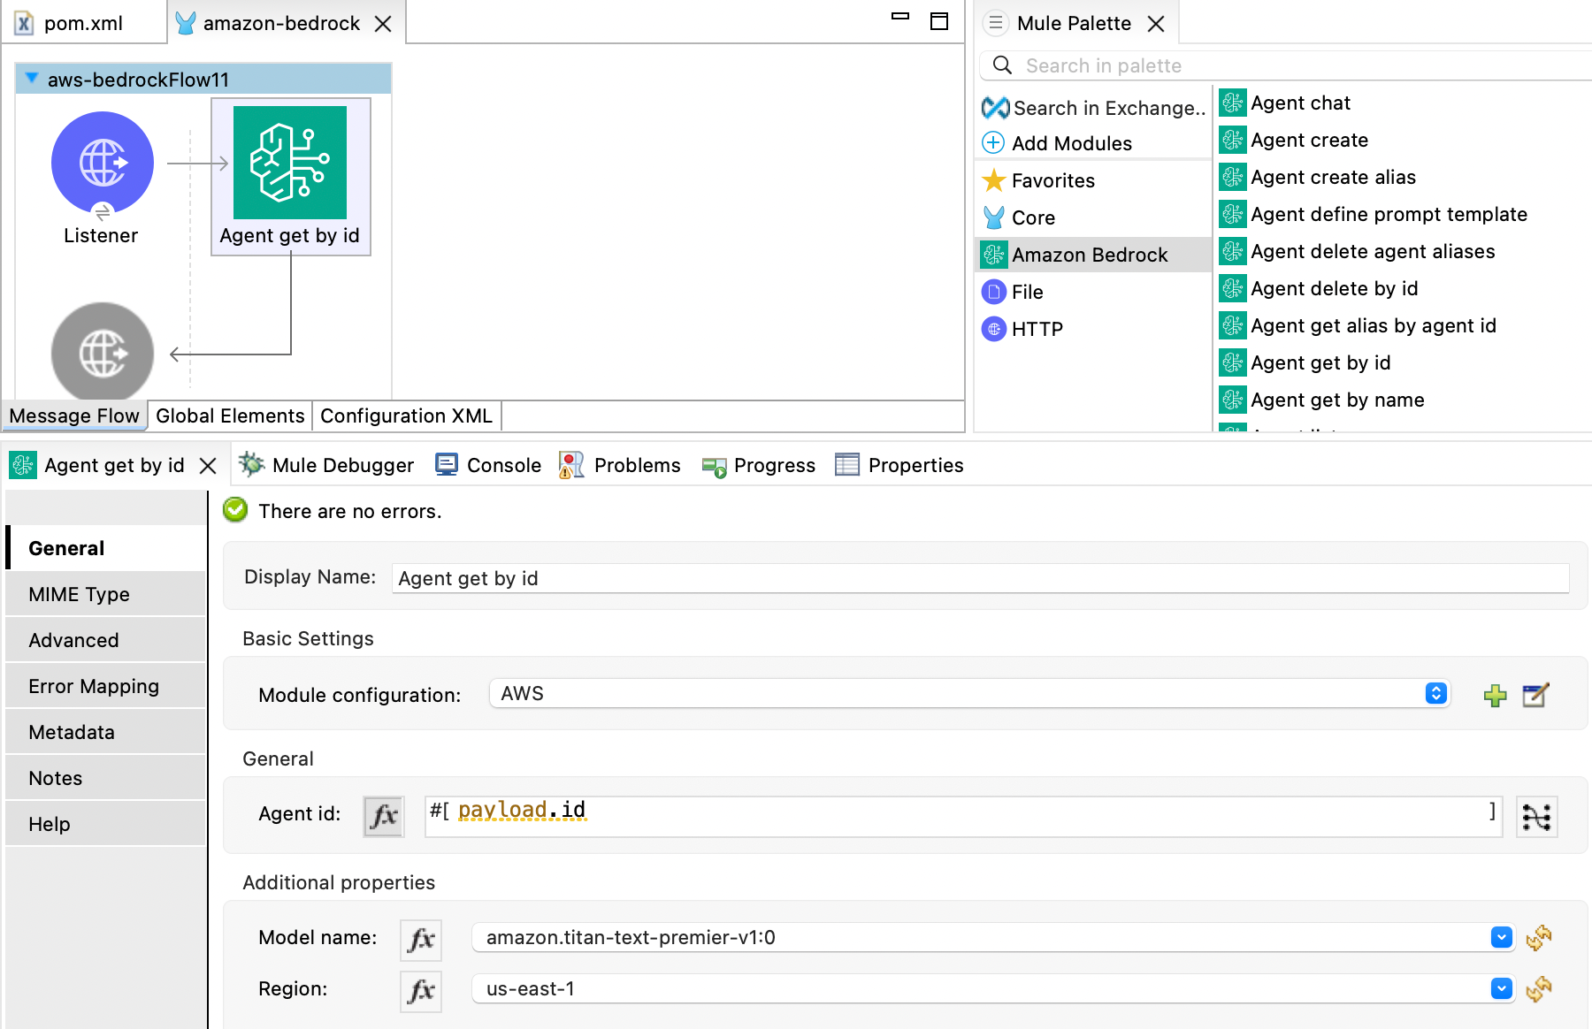
Task: Pick the Agent create operation
Action: [x=1295, y=141]
